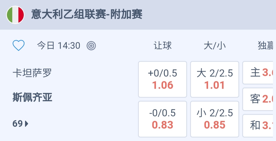Collapse the 意大利乙组联赛-附加赛 league header
The width and height of the screenshot is (276, 141).
tap(87, 15)
